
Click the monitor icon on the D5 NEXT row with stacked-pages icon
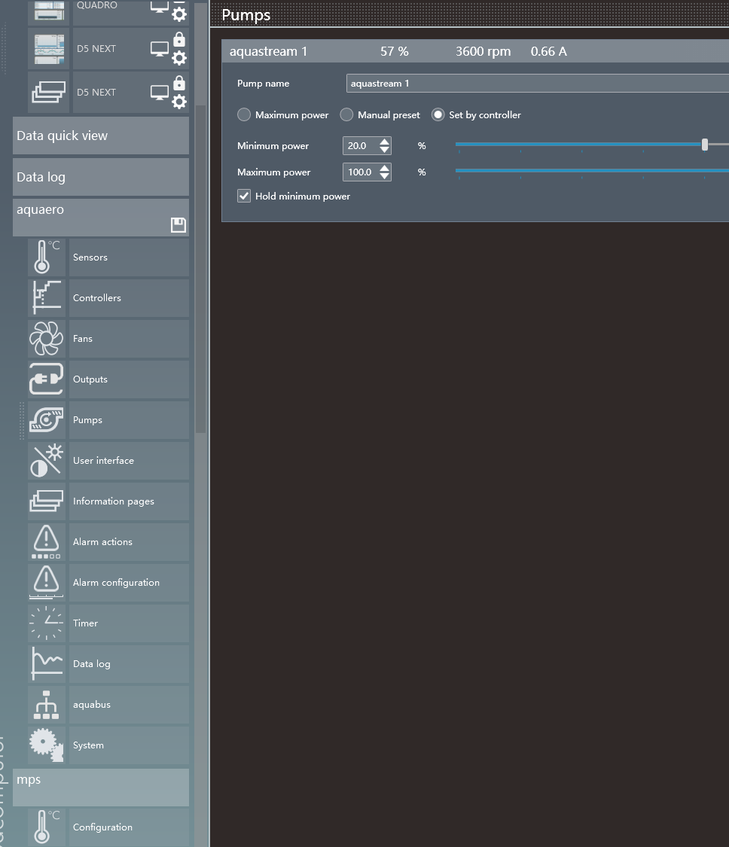pos(160,93)
